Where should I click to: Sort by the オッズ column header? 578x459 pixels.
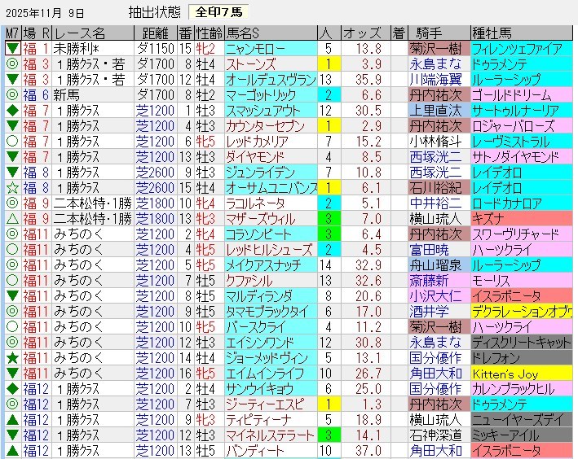tap(360, 33)
